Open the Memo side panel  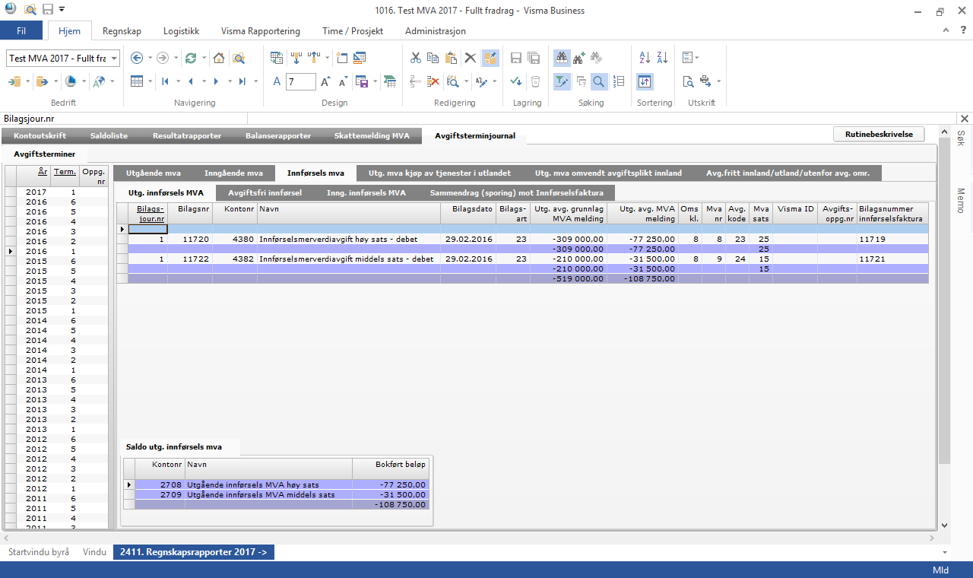[960, 201]
